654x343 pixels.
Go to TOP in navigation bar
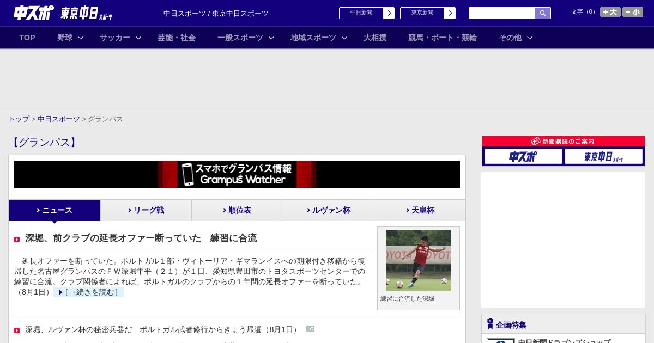[x=27, y=38]
